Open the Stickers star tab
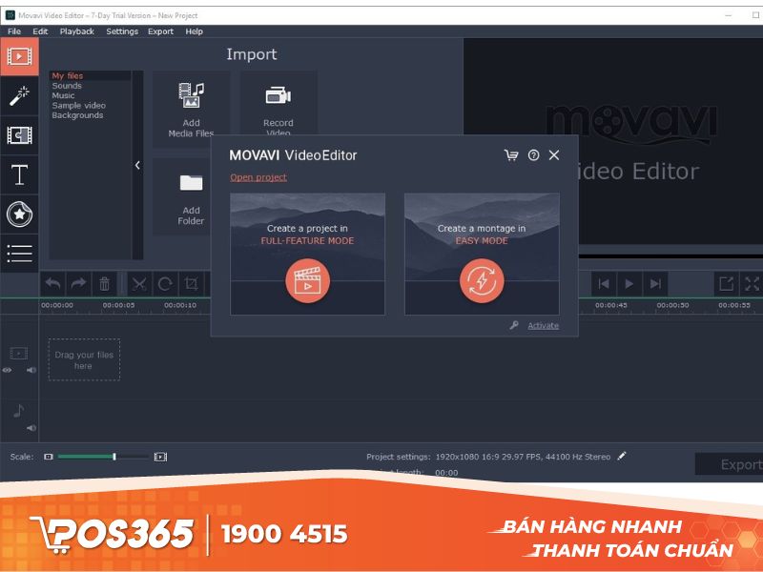Viewport: 763px width, 572px height. click(19, 214)
